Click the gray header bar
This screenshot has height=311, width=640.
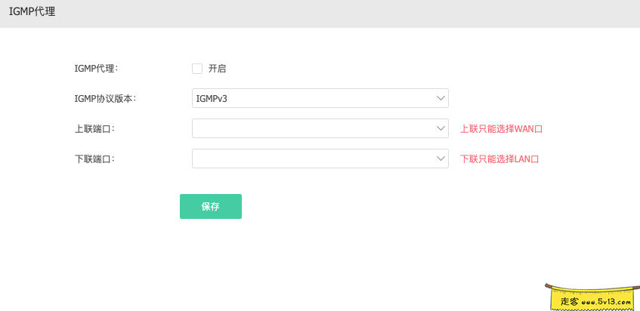tap(340, 13)
